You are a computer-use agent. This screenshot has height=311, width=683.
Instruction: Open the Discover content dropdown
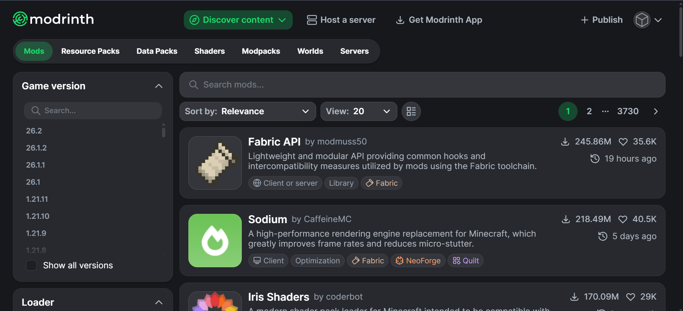click(x=238, y=20)
